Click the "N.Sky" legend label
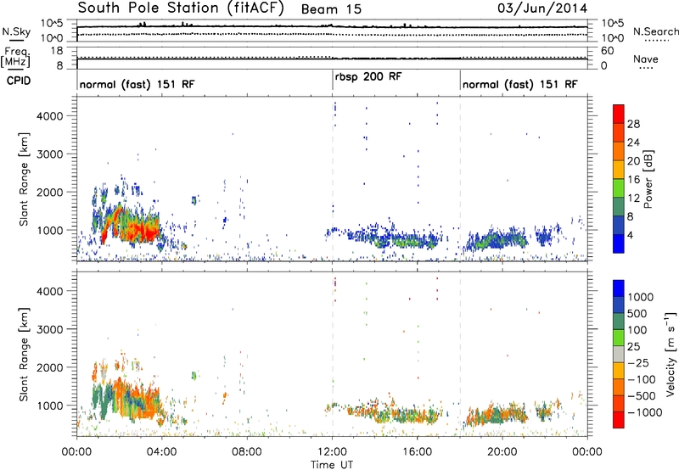 pyautogui.click(x=16, y=31)
